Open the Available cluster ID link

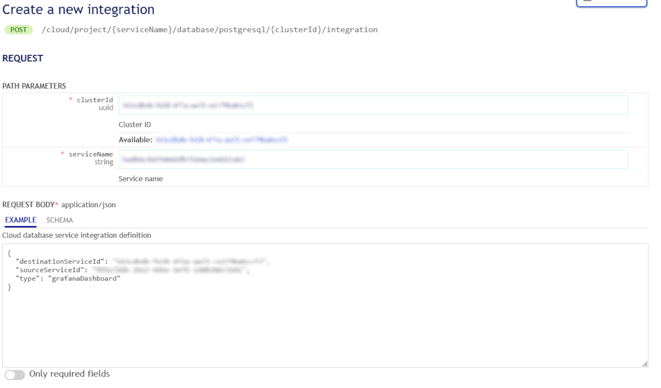(x=223, y=140)
